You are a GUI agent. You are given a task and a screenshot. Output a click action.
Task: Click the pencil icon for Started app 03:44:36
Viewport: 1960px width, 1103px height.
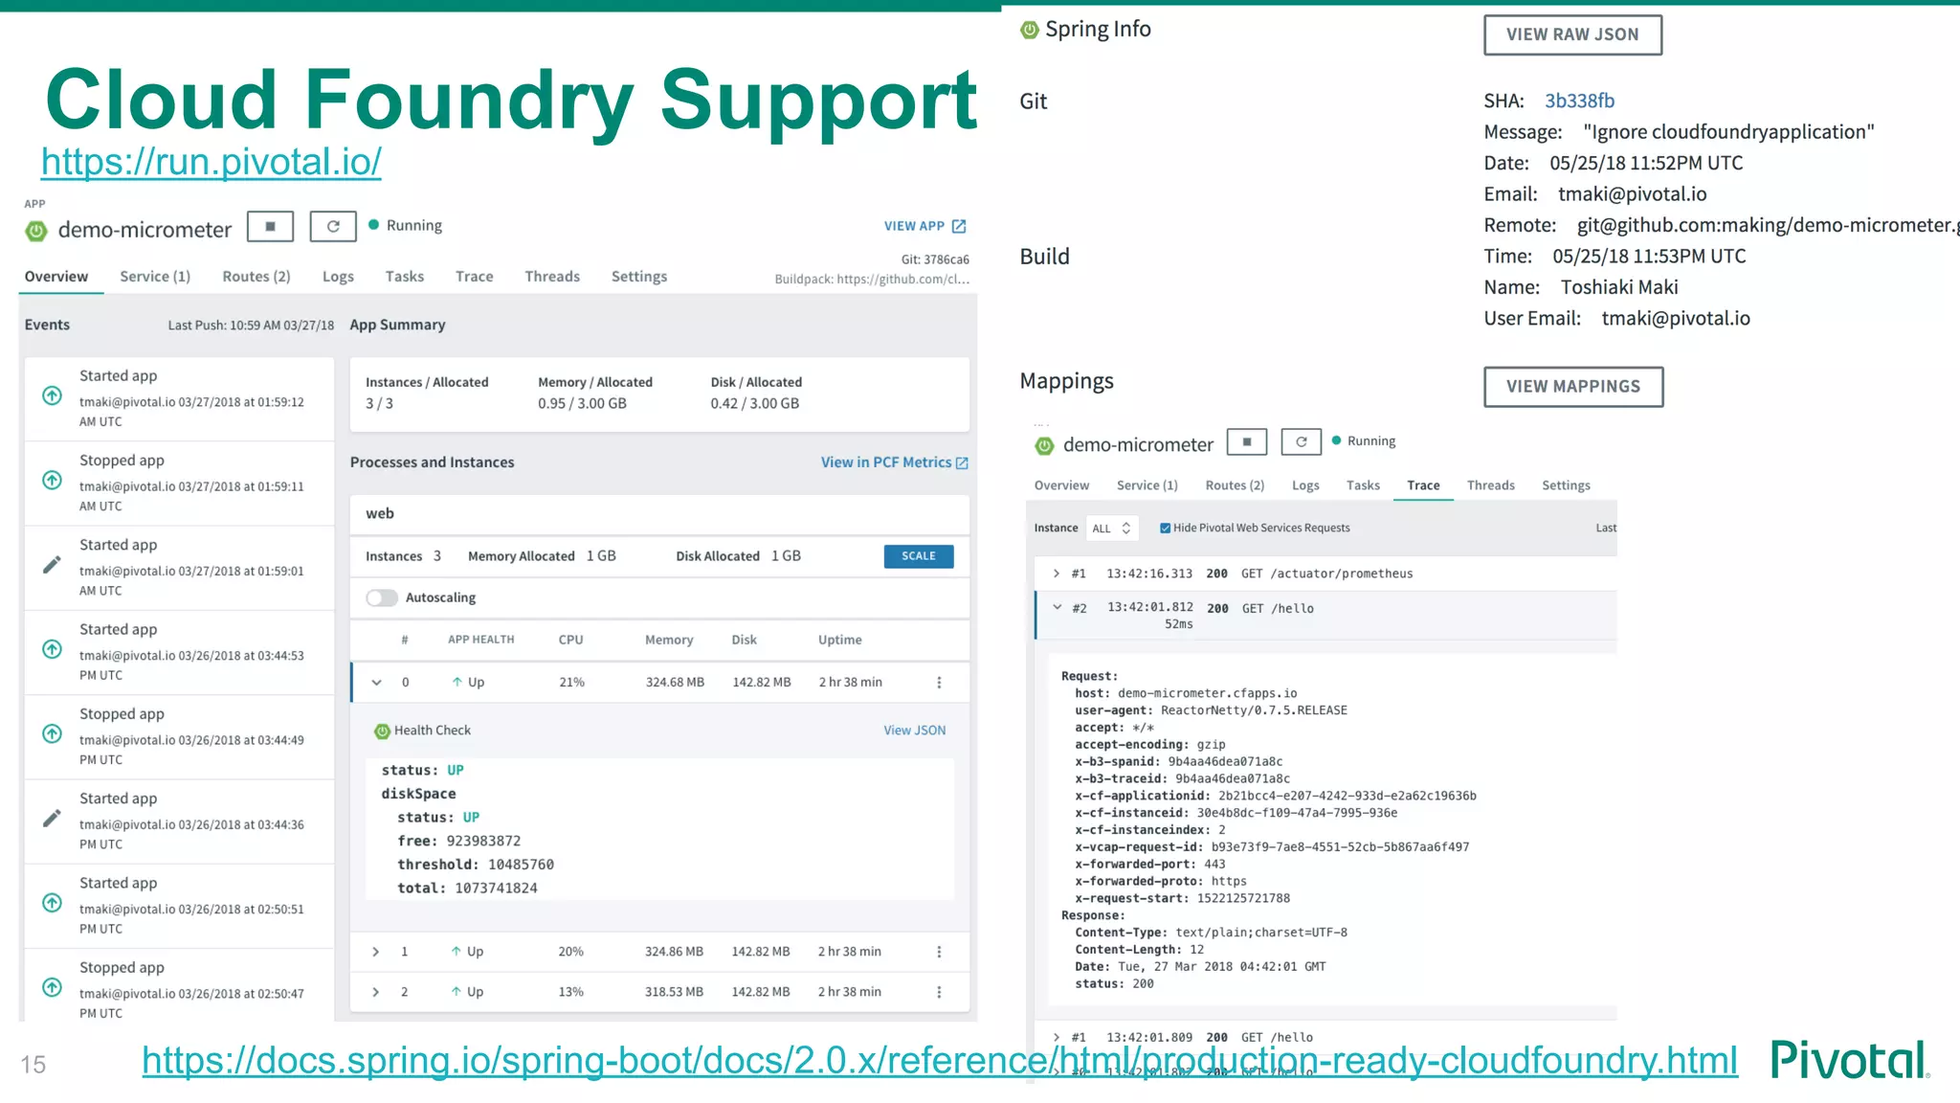click(53, 819)
